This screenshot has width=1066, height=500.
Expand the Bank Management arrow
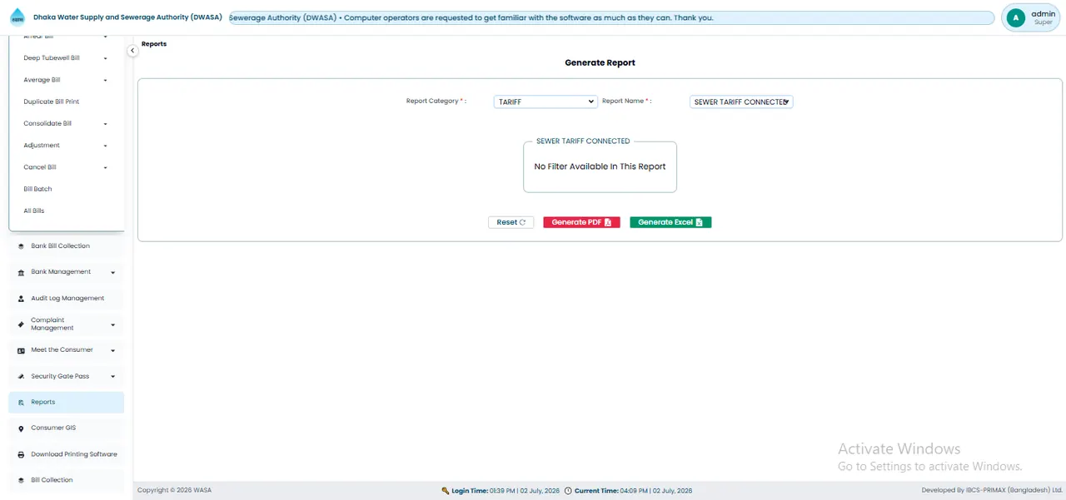point(113,272)
